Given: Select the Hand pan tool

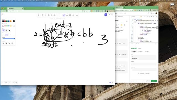Looking at the screenshot, I should coord(43,15).
